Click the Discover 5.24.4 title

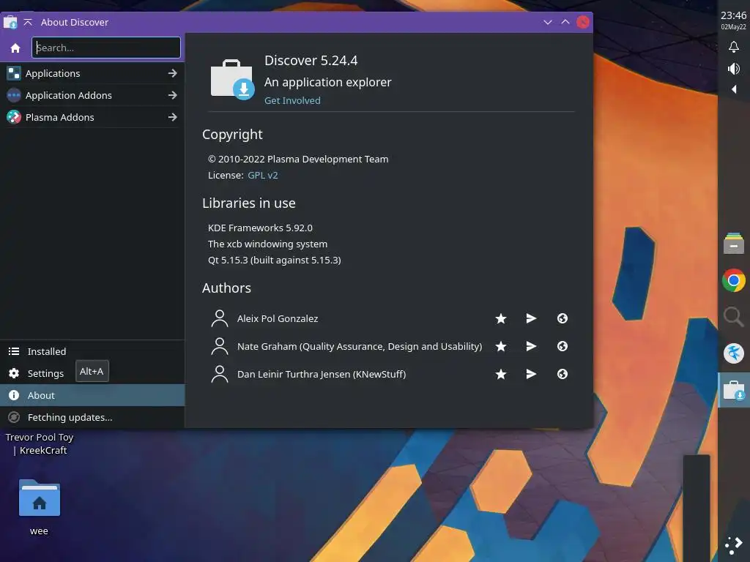point(311,60)
